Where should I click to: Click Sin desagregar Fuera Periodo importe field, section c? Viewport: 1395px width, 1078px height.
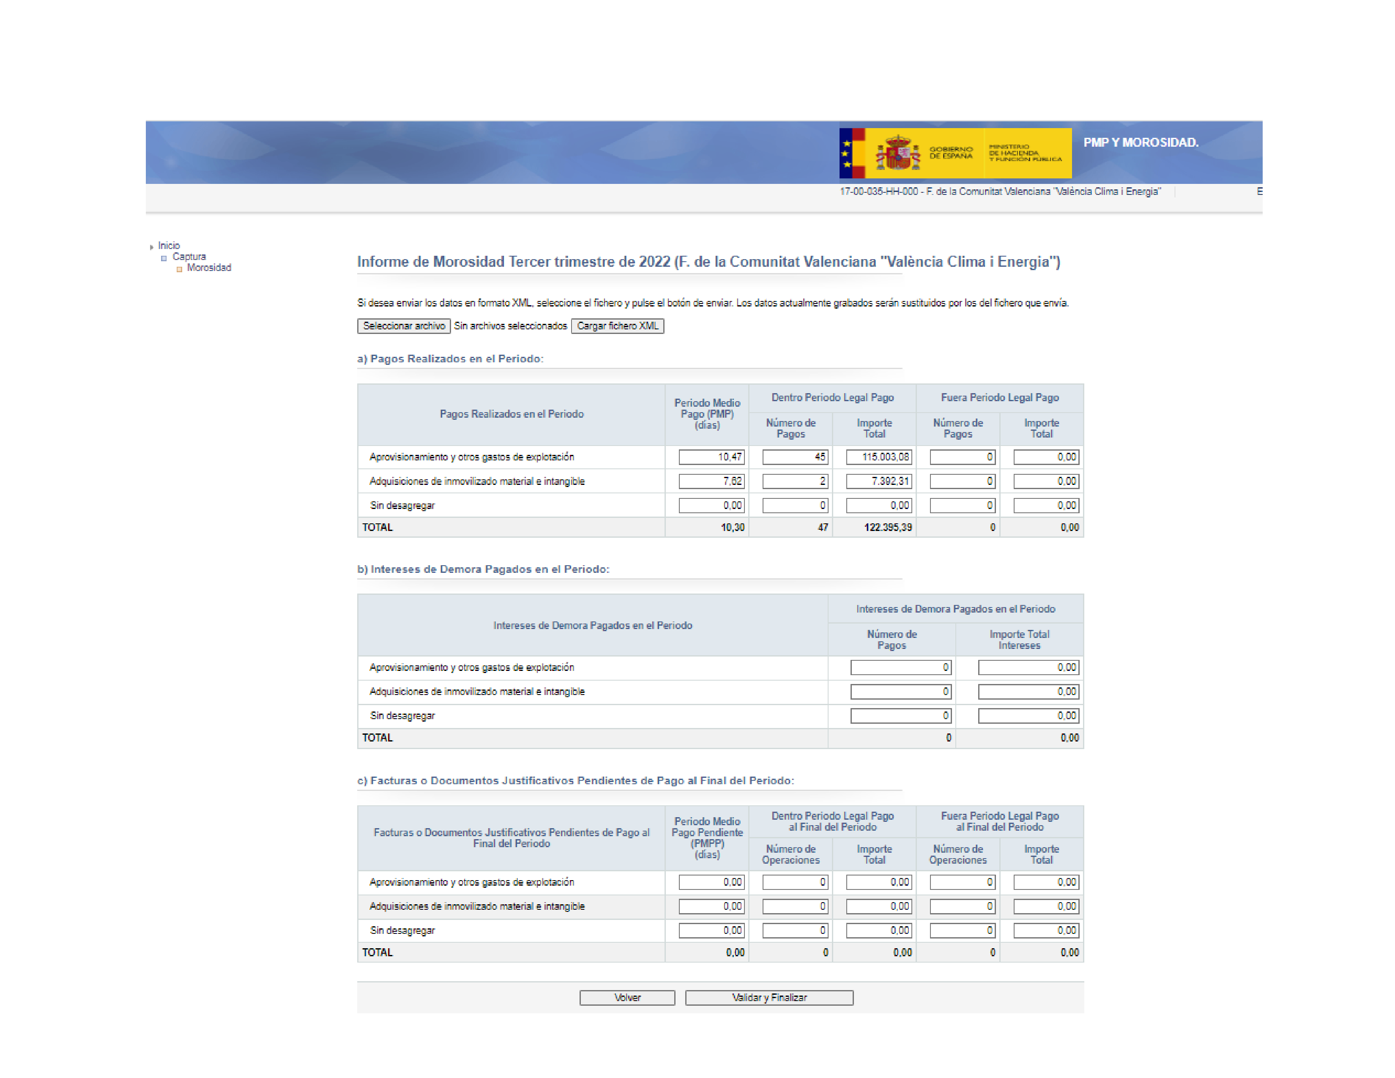pyautogui.click(x=1046, y=930)
